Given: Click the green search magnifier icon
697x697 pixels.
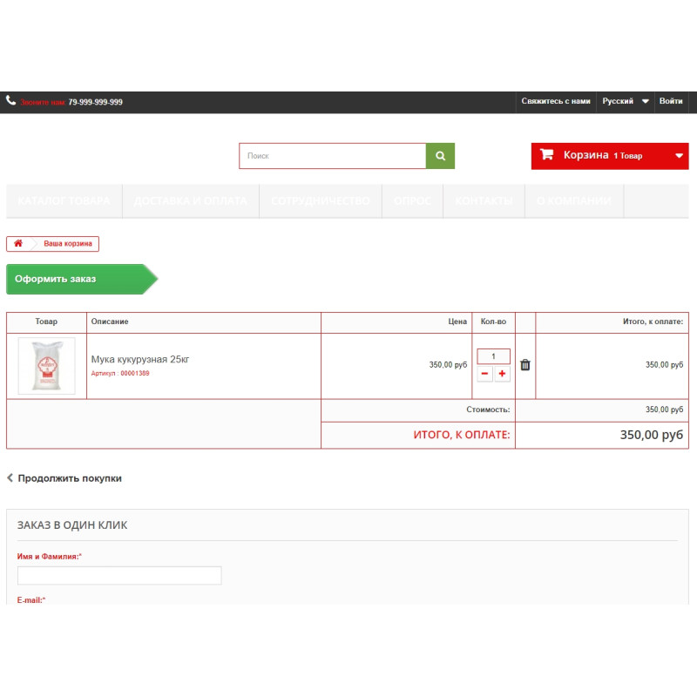Looking at the screenshot, I should [440, 155].
